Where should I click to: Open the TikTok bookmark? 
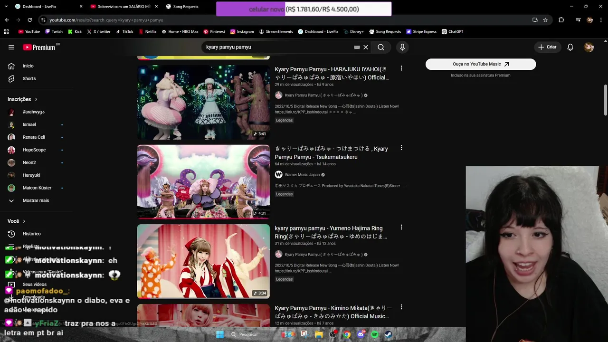click(124, 32)
